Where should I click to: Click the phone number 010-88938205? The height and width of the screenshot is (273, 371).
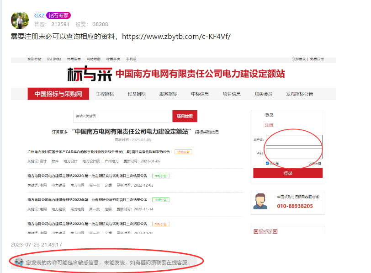coord(295,206)
